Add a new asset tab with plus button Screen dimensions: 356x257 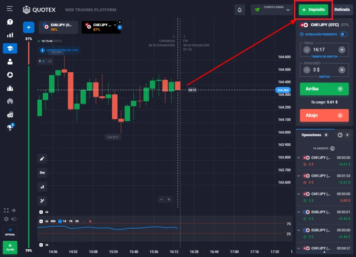29,27
